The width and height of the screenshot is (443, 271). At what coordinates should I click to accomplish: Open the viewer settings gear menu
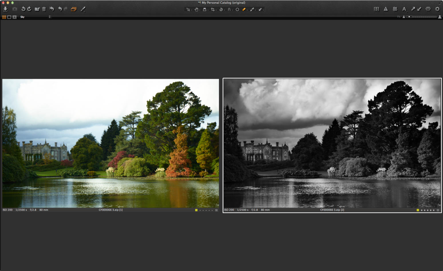pos(438,9)
